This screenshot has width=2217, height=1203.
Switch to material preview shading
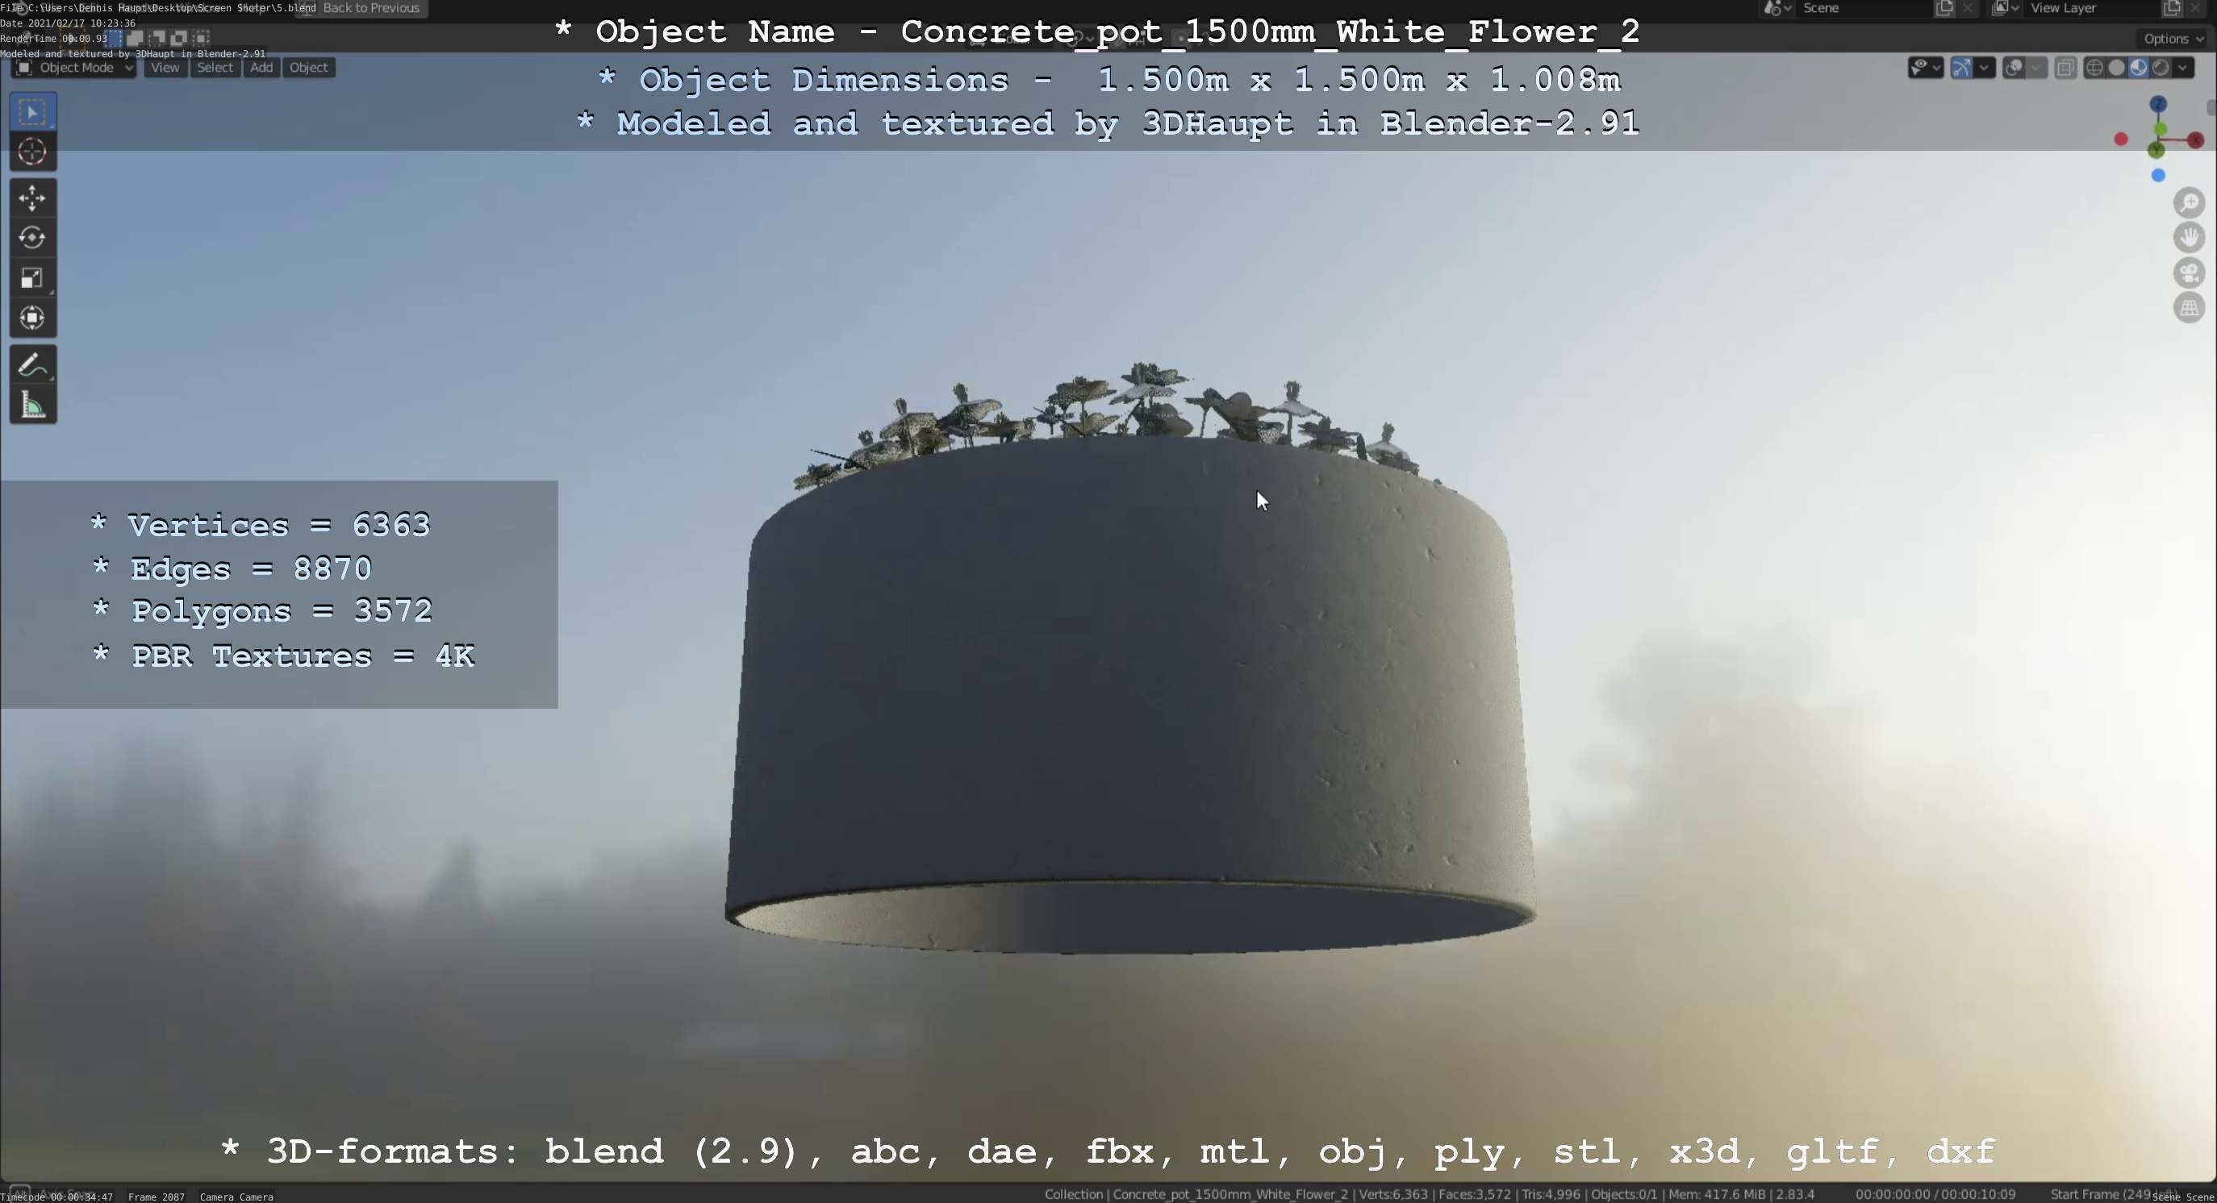[x=2139, y=68]
